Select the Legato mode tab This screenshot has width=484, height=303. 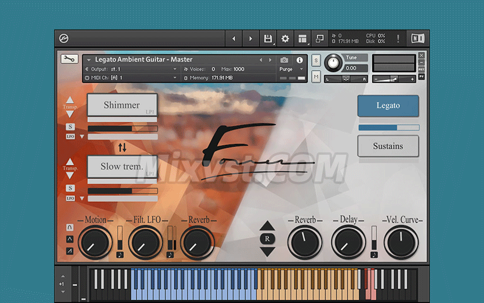388,106
